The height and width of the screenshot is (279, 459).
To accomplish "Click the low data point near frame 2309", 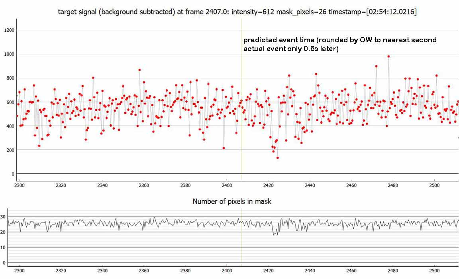I will pyautogui.click(x=39, y=146).
